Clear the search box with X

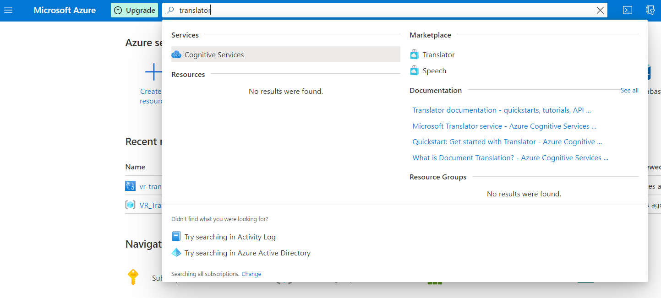(600, 11)
